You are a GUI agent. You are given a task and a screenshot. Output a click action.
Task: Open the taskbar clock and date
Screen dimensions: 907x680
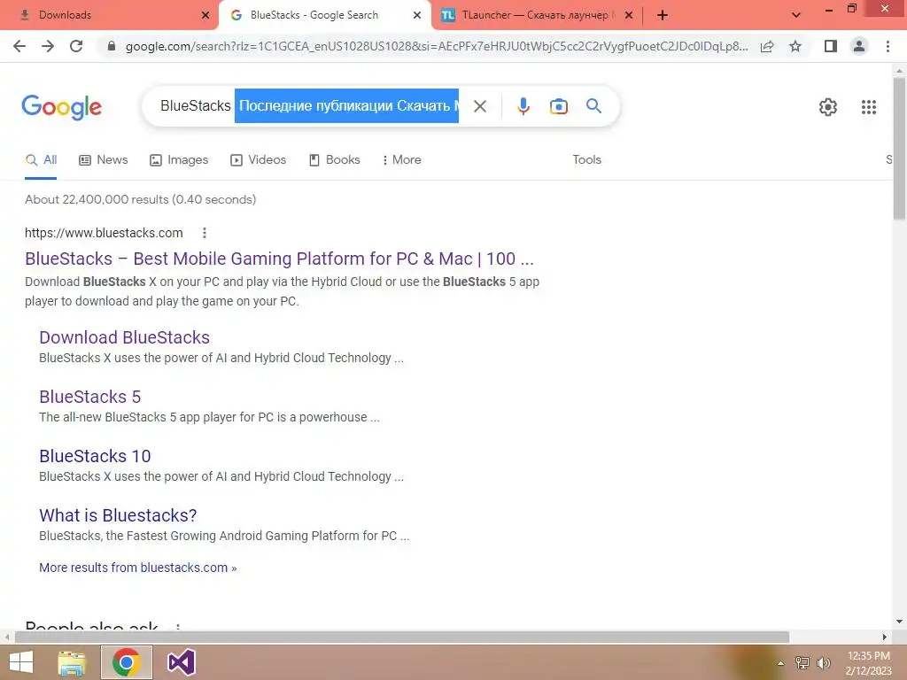coord(868,663)
